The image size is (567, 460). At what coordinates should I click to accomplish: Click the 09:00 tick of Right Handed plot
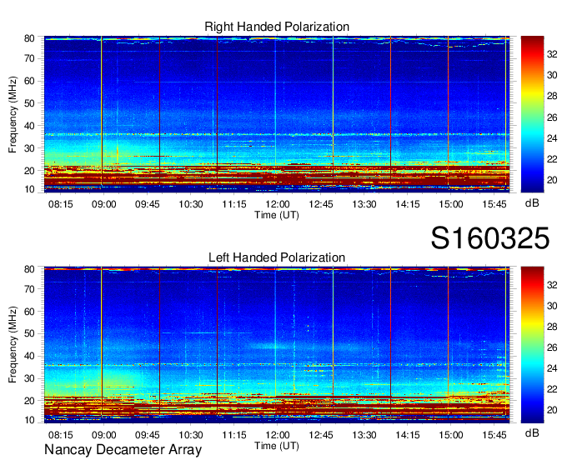(x=103, y=204)
